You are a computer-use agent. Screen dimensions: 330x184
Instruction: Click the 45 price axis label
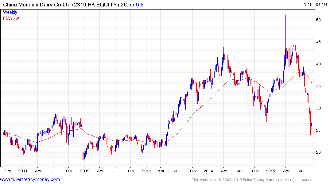click(318, 42)
